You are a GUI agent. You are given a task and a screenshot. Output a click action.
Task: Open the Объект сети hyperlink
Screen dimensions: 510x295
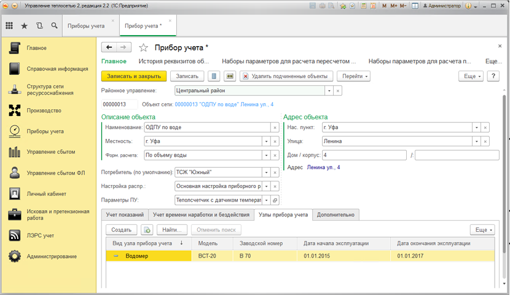[x=224, y=104]
